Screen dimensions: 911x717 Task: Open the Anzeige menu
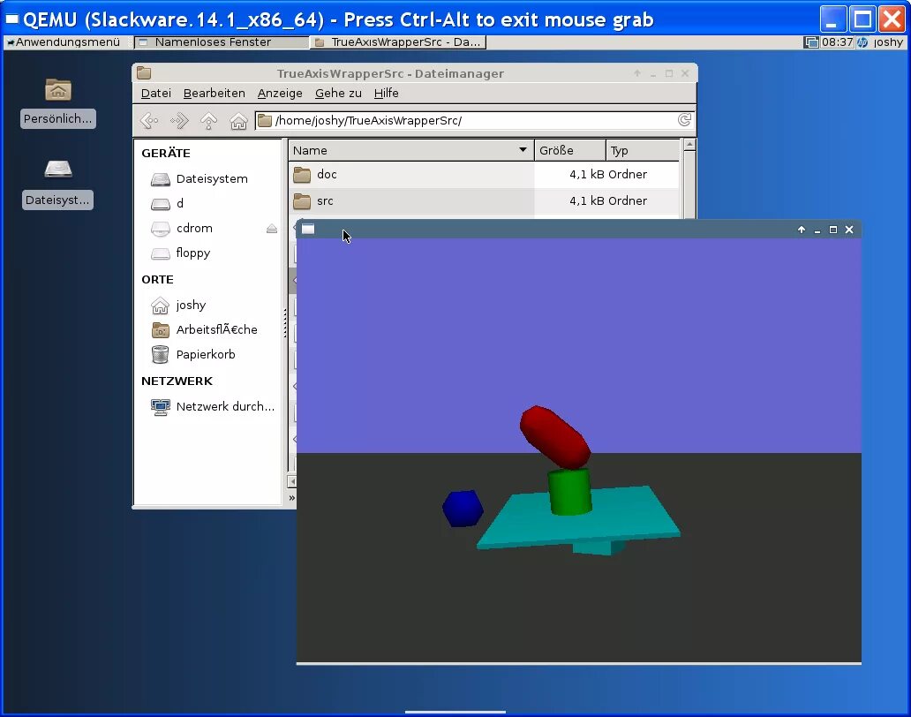pos(280,93)
